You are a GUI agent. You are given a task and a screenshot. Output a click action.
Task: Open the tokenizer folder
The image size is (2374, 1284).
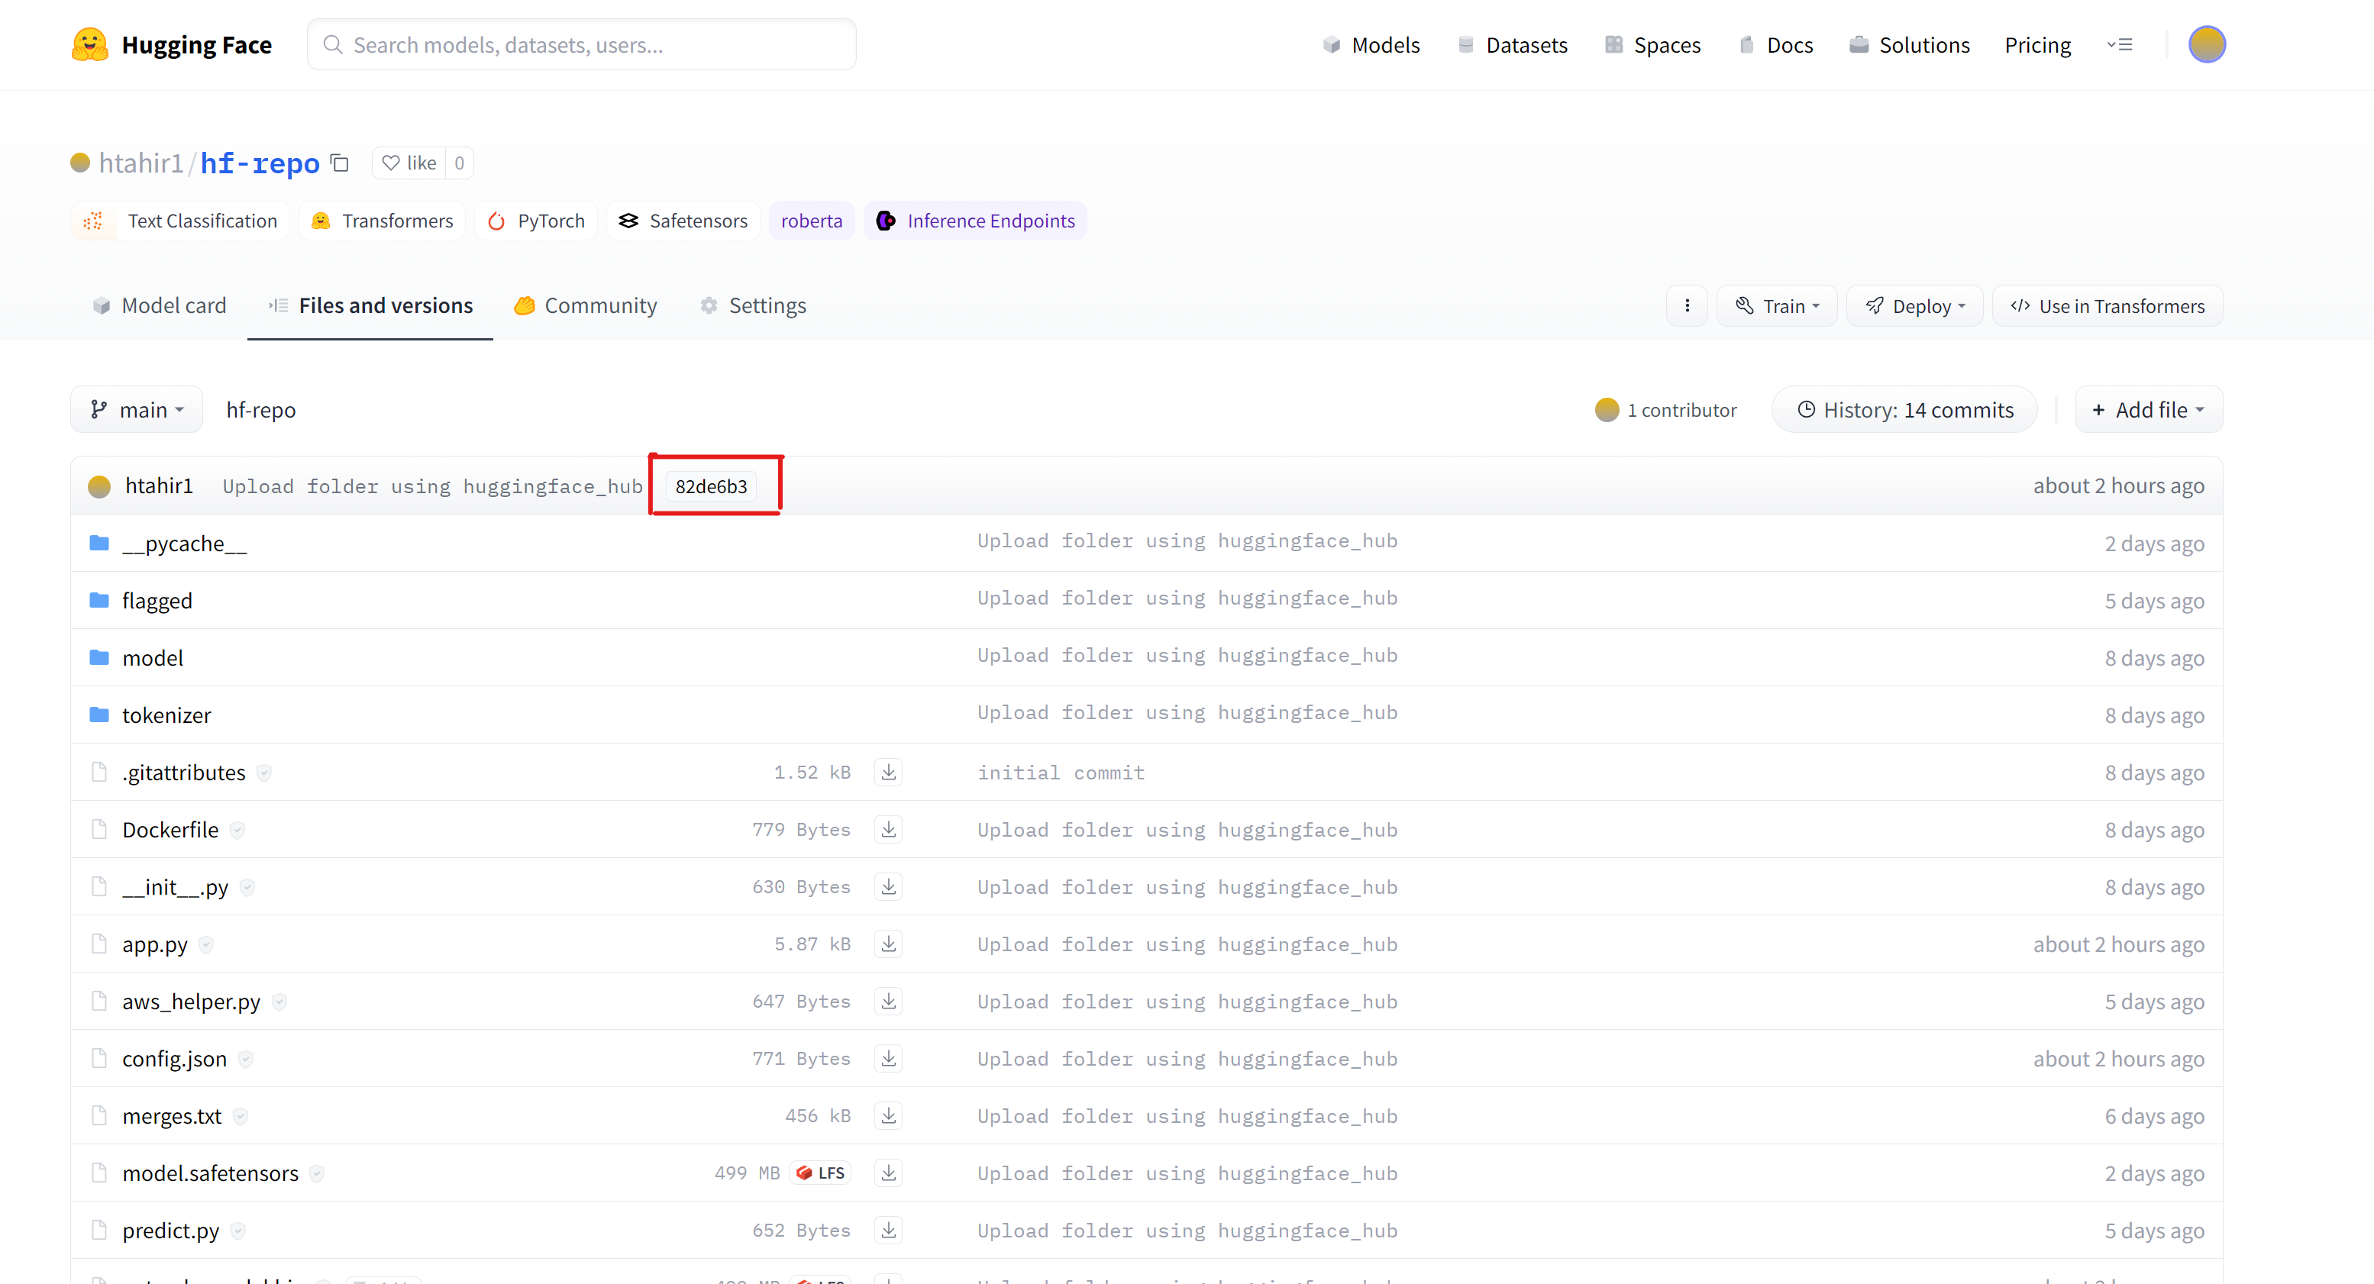pyautogui.click(x=166, y=715)
